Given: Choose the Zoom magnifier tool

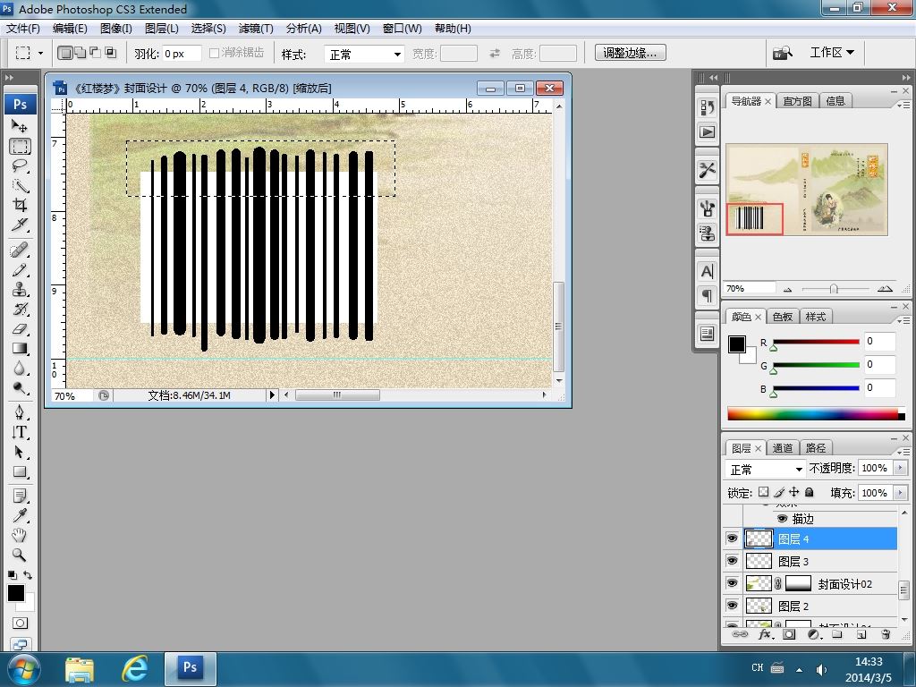Looking at the screenshot, I should coord(20,555).
